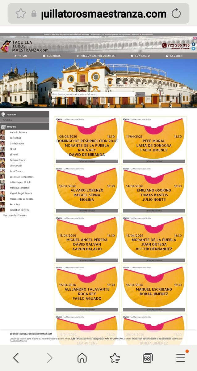This screenshot has width=197, height=371.
Task: Select torero Manuel Escribano in sidebar
Action: click(x=19, y=188)
